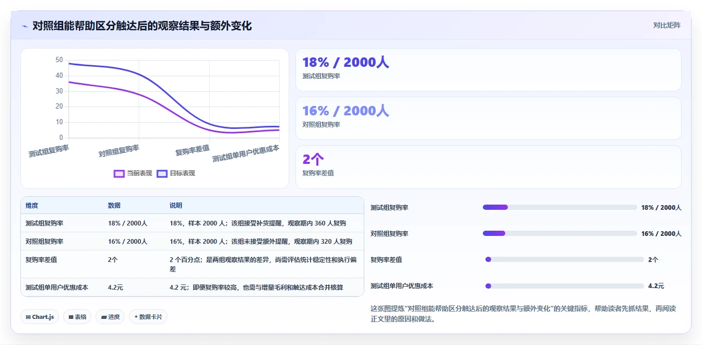Click the summary paragraph starting 这张图提炼
The width and height of the screenshot is (702, 345).
[523, 314]
